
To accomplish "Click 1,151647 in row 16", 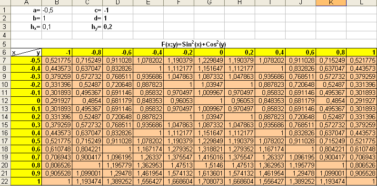I will coord(209,133).
